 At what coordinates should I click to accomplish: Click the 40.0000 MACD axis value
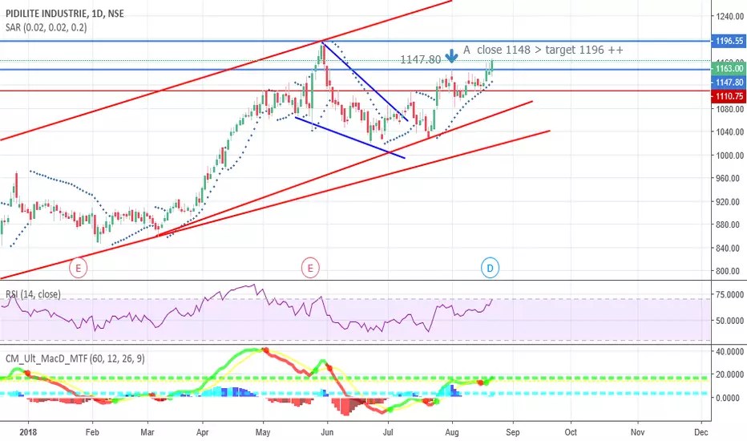coord(729,351)
